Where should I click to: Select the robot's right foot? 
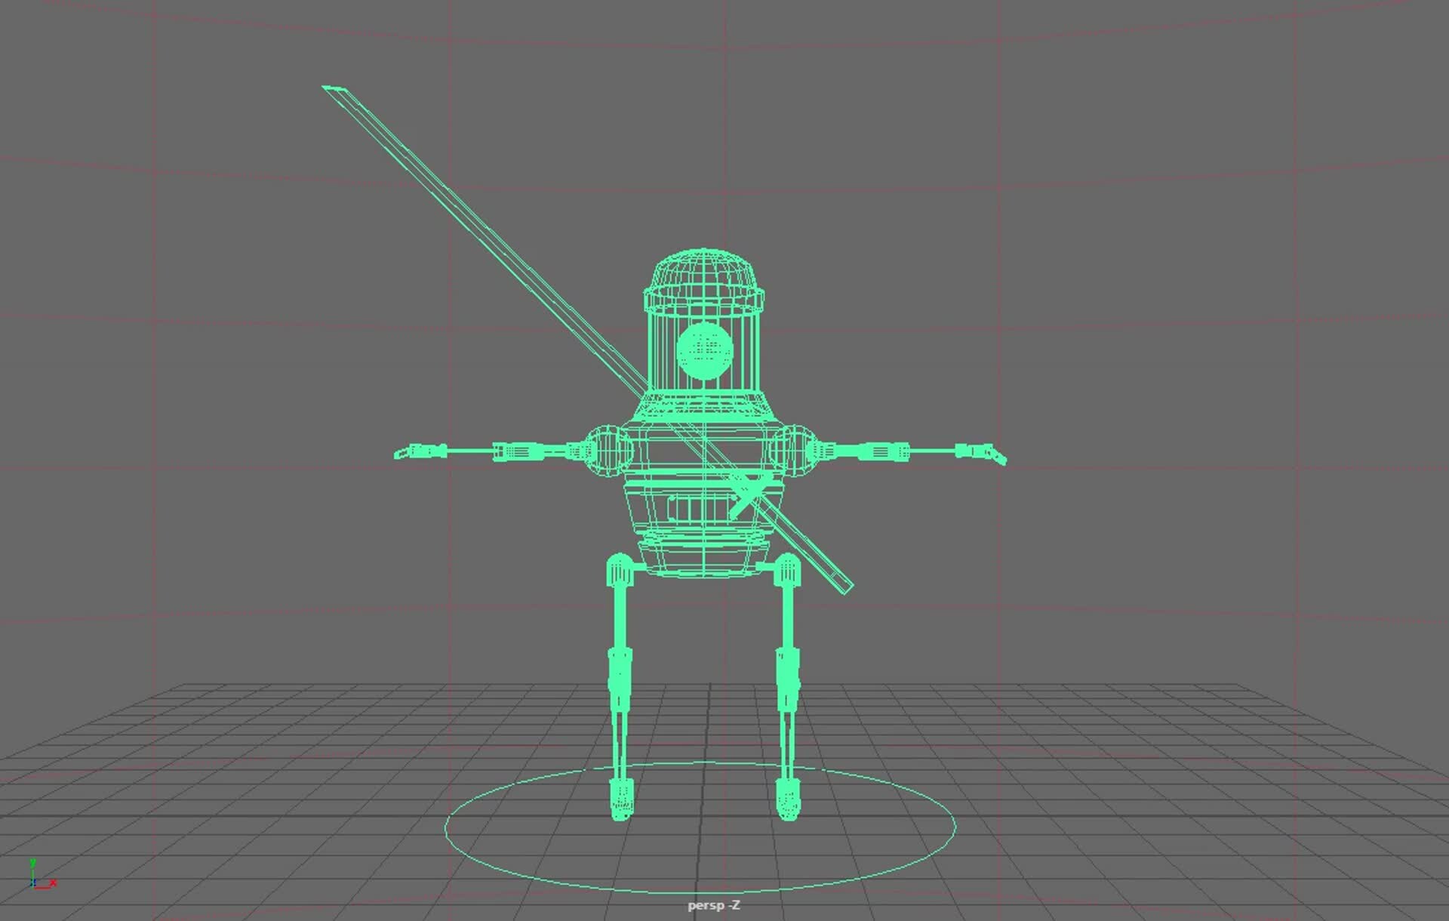(x=789, y=802)
